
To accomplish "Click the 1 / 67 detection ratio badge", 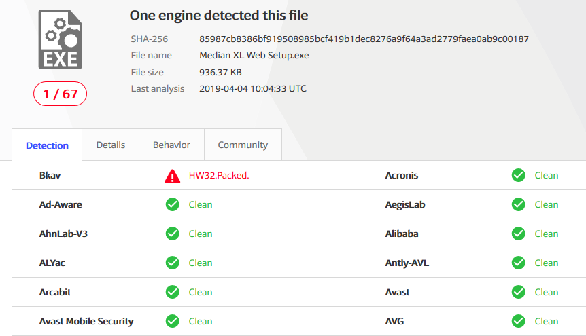I will (x=61, y=94).
